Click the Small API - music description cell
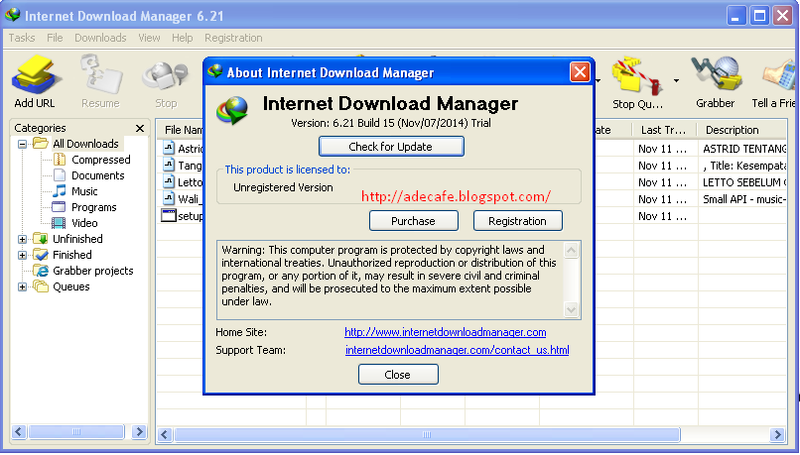 743,199
